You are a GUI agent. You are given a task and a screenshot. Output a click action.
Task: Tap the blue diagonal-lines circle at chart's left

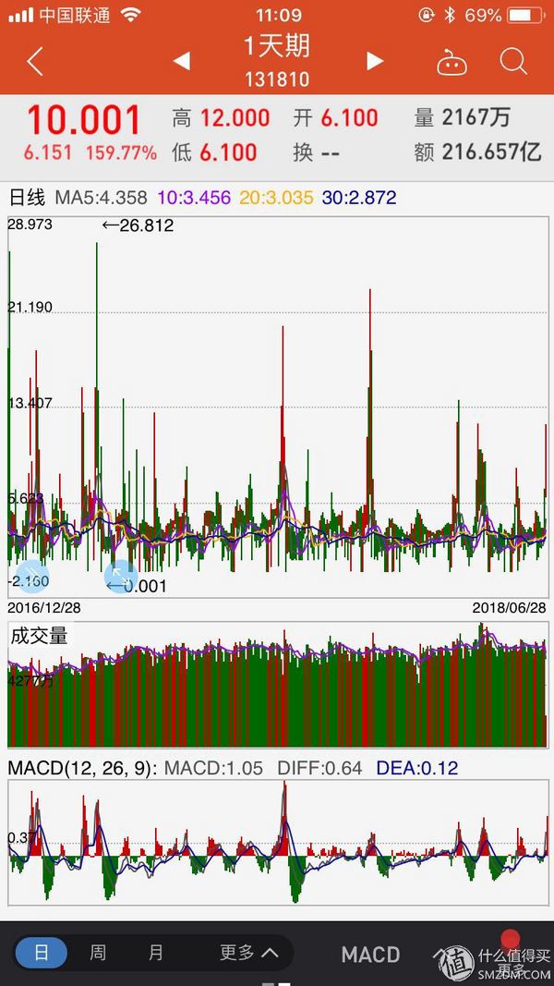[30, 577]
